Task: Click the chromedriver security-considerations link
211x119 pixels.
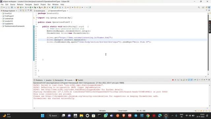Action: 77,96
